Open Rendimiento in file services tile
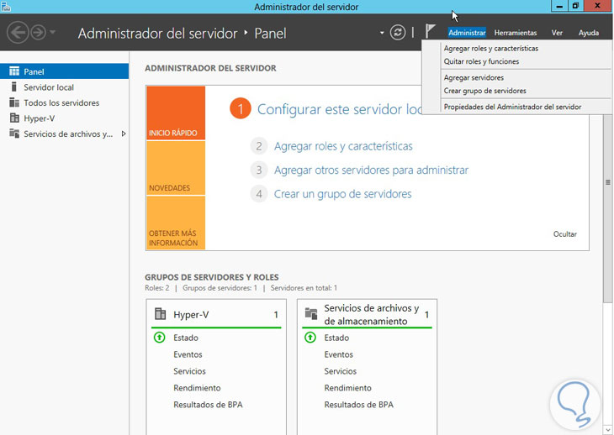The height and width of the screenshot is (435, 614). [x=347, y=388]
